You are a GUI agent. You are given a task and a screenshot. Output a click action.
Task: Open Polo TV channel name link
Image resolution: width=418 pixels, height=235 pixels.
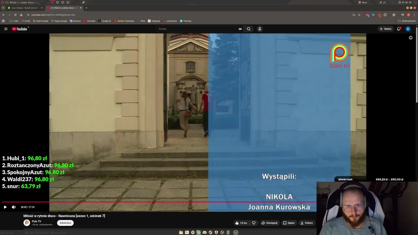click(37, 221)
